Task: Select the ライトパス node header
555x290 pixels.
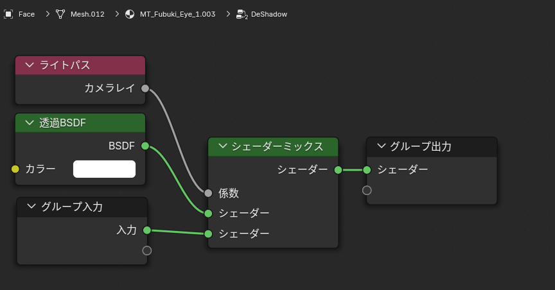Action: (80, 65)
